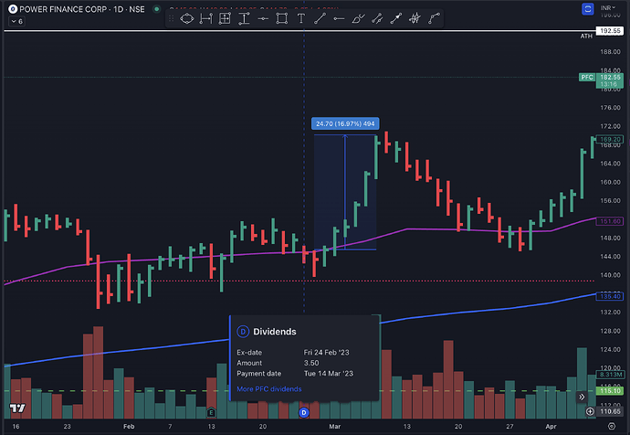Click the 27 date label on time axis

[509, 427]
